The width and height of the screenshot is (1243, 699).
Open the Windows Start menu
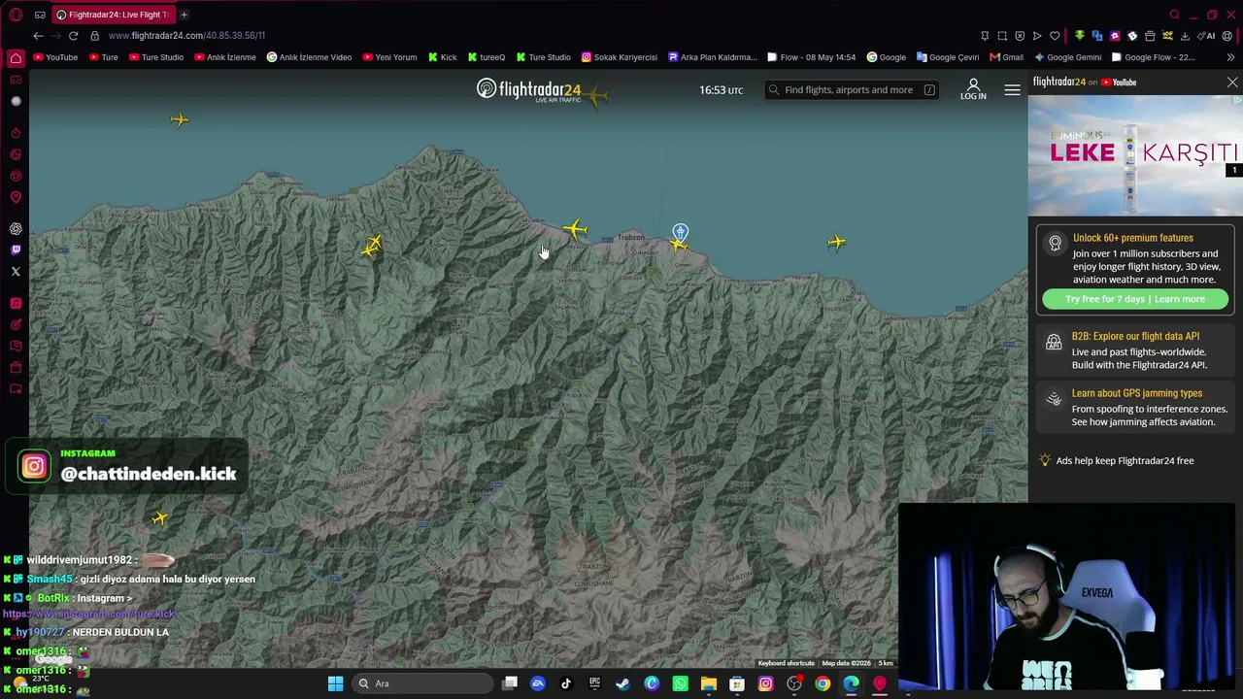pyautogui.click(x=335, y=683)
